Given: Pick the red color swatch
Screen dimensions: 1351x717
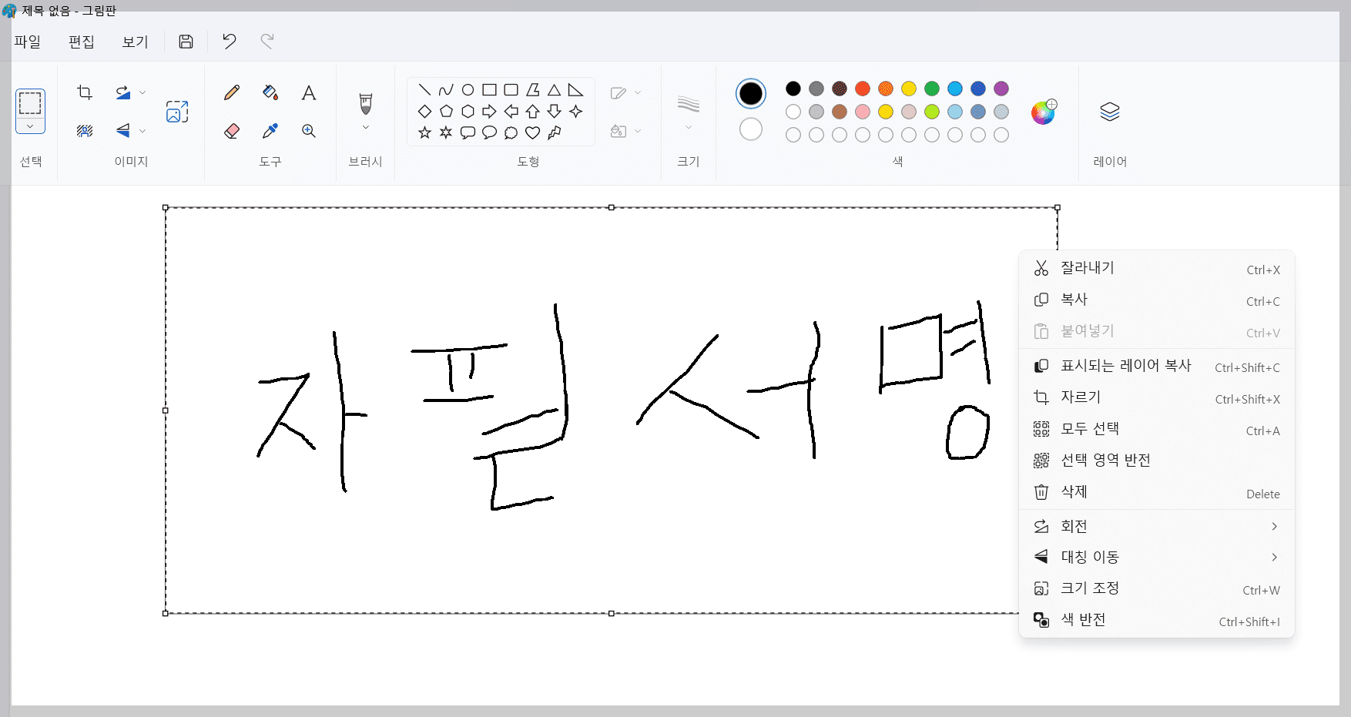Looking at the screenshot, I should coord(863,89).
